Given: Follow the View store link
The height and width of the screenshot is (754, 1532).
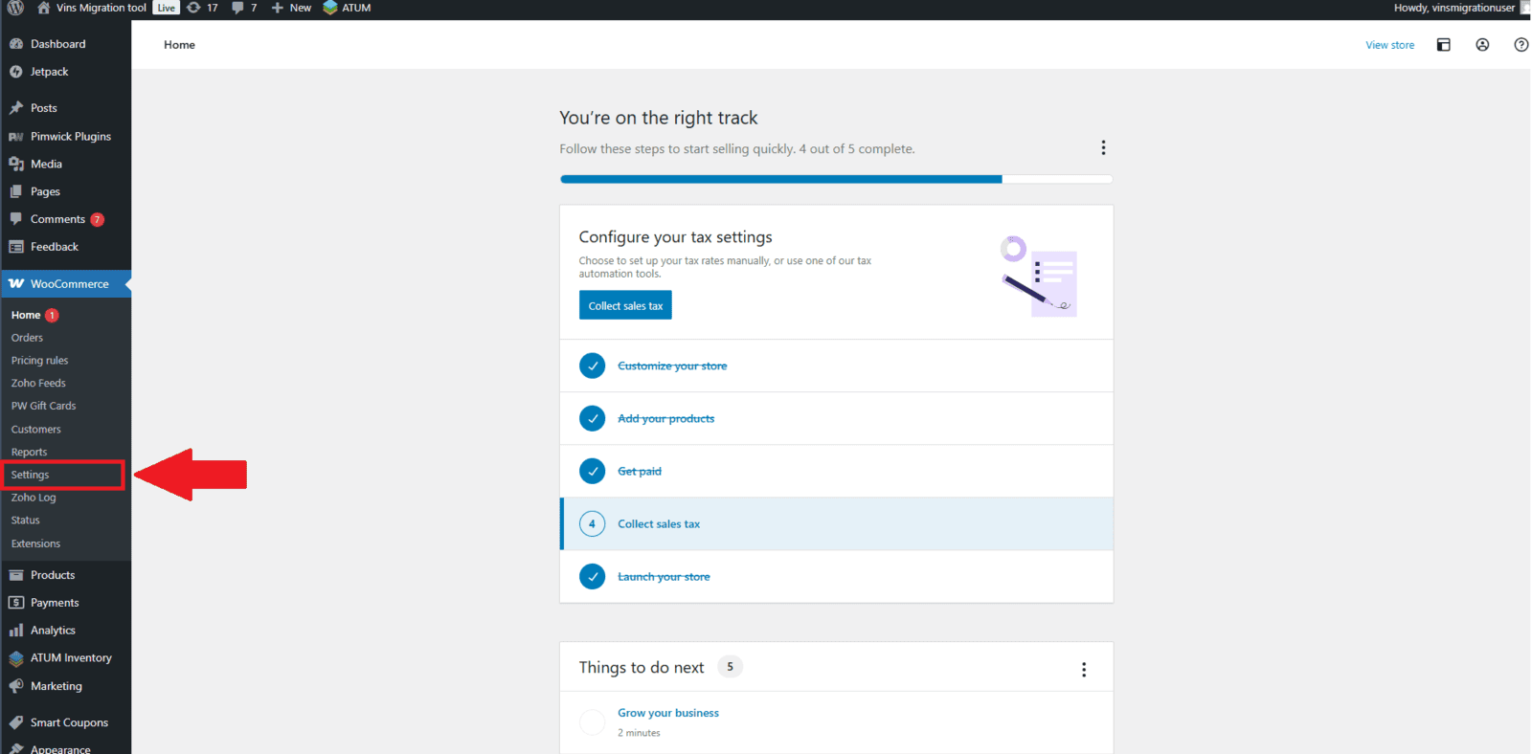Looking at the screenshot, I should tap(1389, 45).
